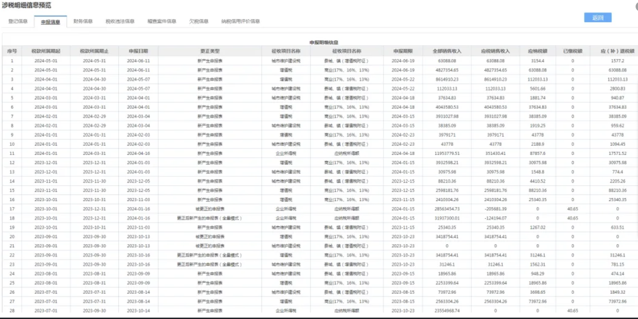
Task: Go to the 税收违法信息 tab
Action: point(120,21)
